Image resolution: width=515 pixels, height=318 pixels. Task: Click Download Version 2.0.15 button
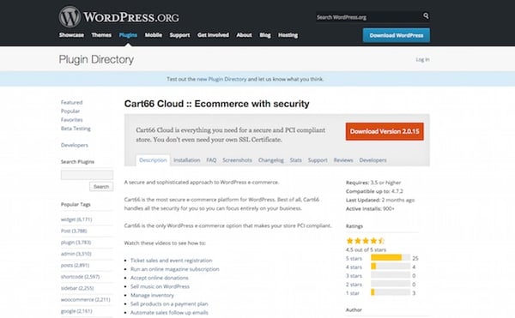(x=385, y=131)
